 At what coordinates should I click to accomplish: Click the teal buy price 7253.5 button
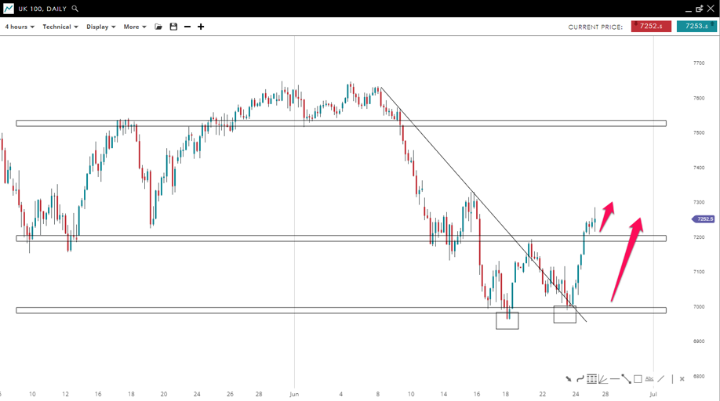(696, 27)
